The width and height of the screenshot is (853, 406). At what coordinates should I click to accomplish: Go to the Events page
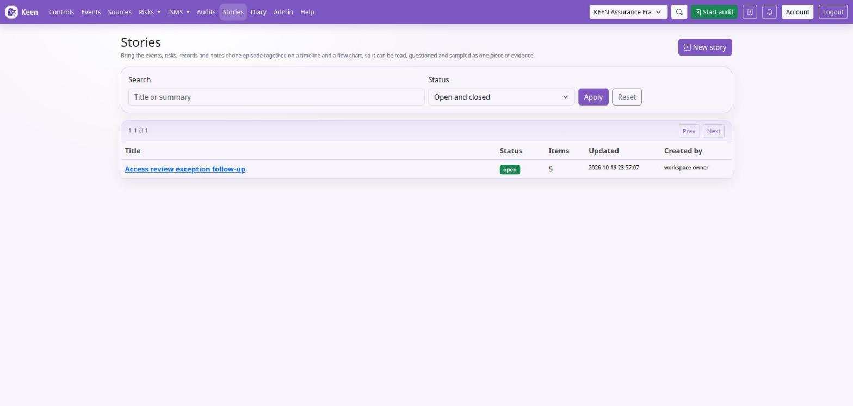point(91,12)
